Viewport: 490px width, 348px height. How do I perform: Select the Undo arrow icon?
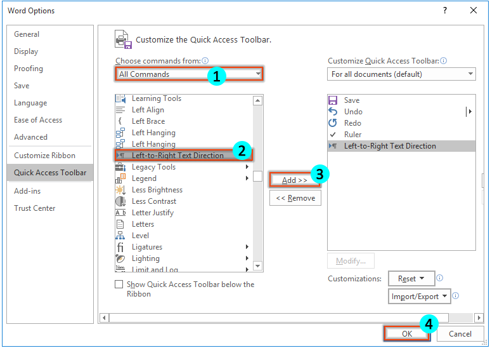point(333,112)
